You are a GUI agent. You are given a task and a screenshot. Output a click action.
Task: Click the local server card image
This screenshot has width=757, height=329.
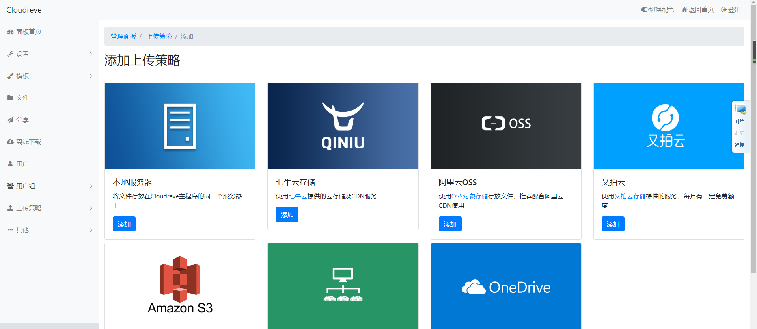click(x=180, y=126)
